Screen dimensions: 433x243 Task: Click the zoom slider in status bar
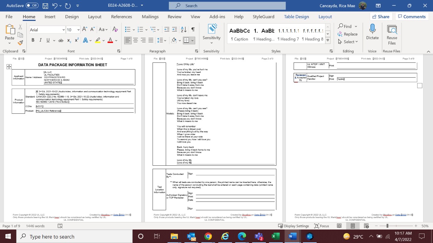[387, 226]
